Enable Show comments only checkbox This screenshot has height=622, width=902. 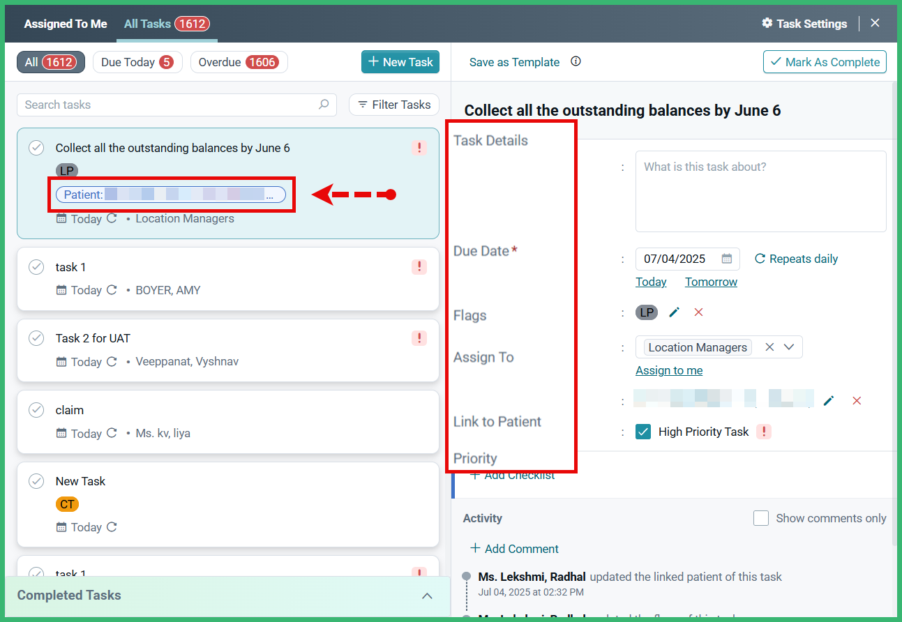point(761,518)
